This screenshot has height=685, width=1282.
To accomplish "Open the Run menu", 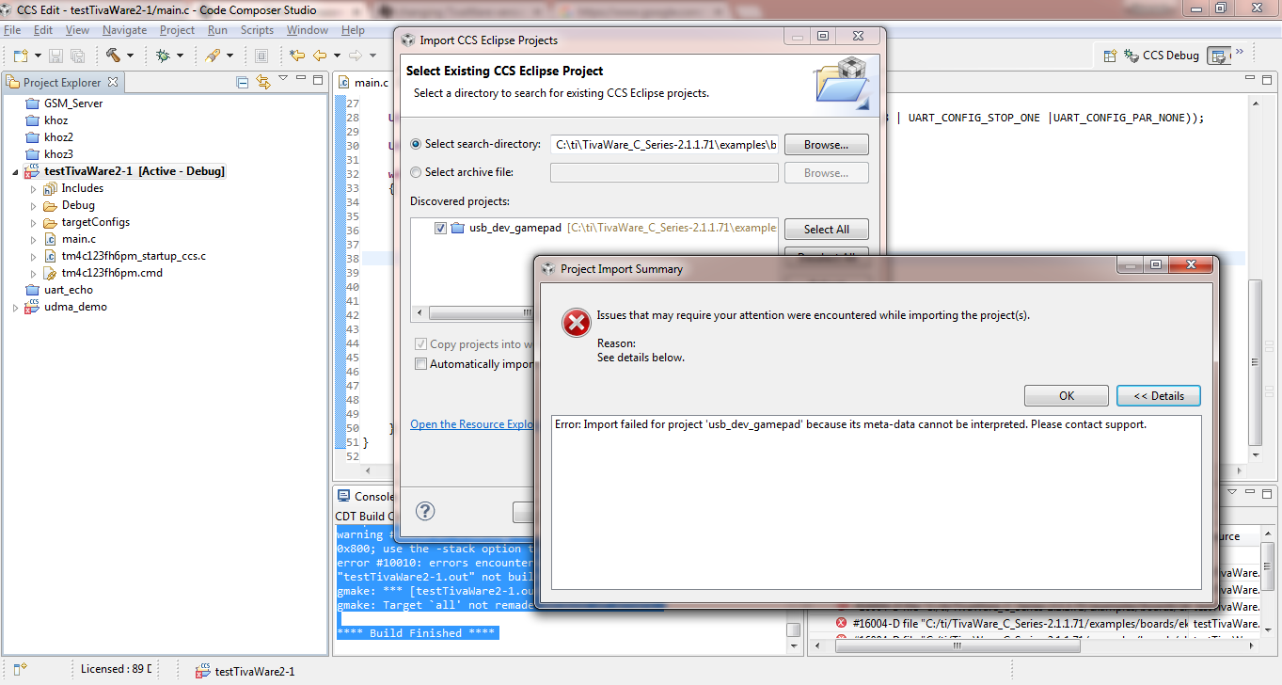I will [217, 30].
